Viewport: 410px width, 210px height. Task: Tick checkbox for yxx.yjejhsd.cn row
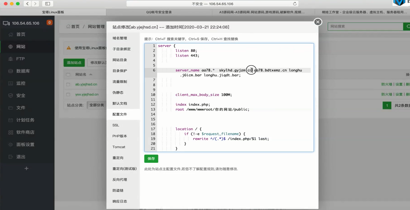point(68,95)
